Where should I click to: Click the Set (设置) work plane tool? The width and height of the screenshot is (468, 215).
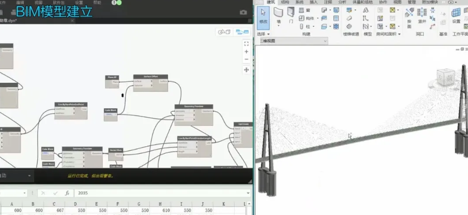click(456, 16)
